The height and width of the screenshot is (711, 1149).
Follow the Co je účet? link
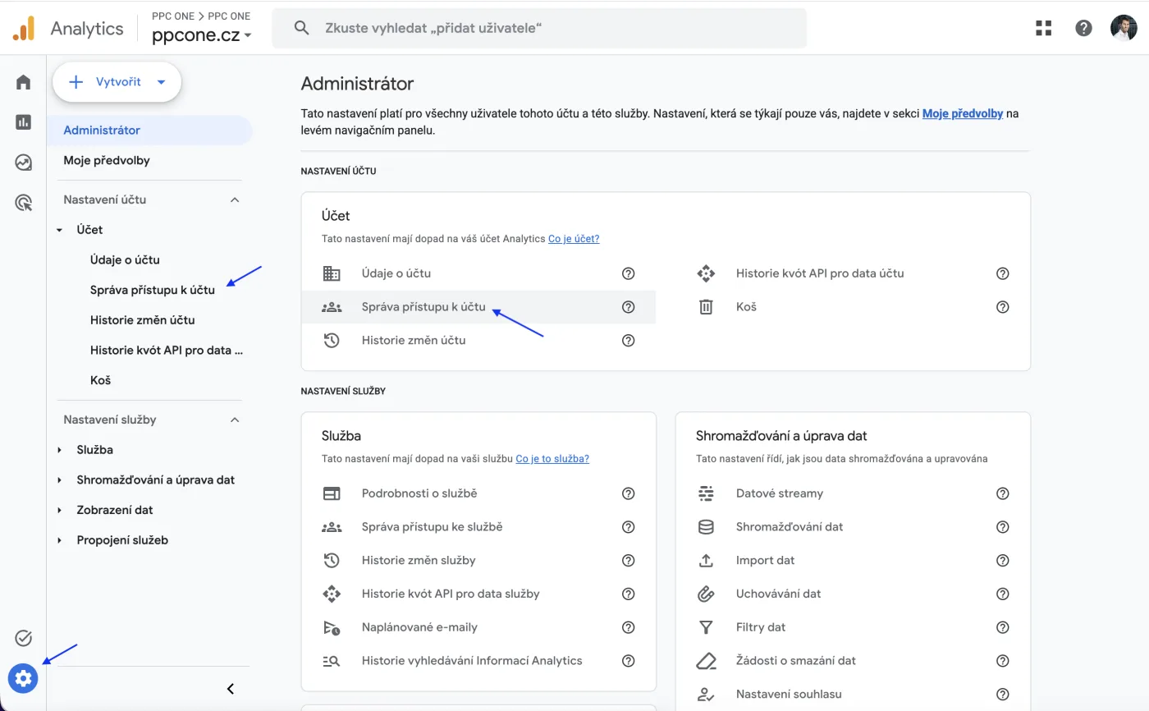[x=574, y=239]
